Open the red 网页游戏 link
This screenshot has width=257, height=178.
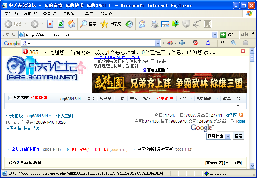(x=165, y=99)
